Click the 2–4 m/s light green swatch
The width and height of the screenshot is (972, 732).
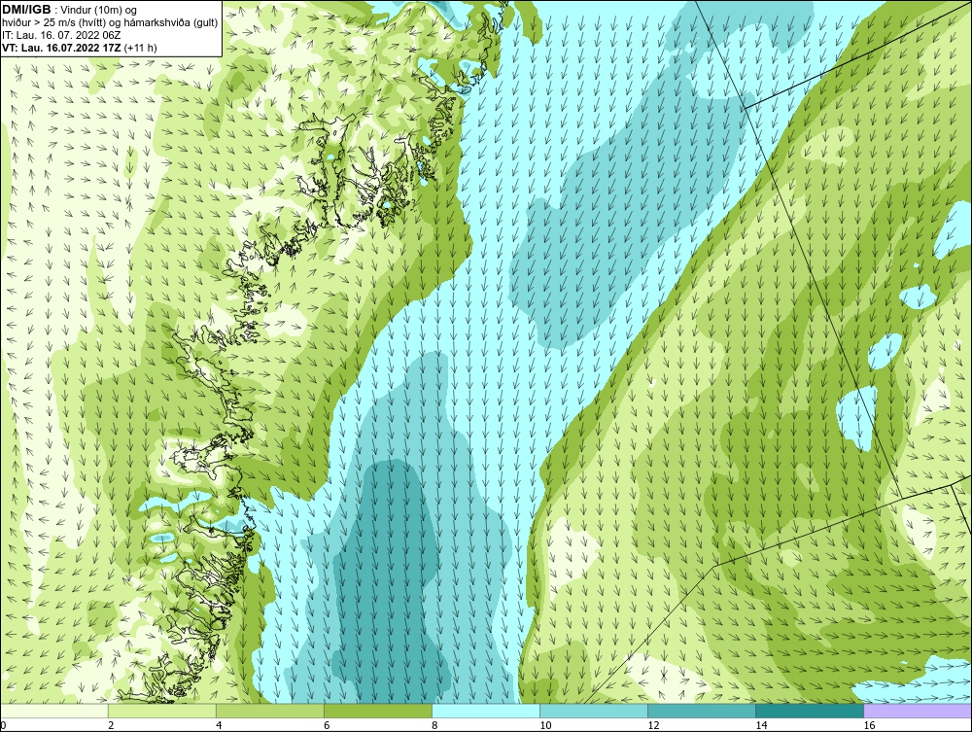[x=162, y=711]
